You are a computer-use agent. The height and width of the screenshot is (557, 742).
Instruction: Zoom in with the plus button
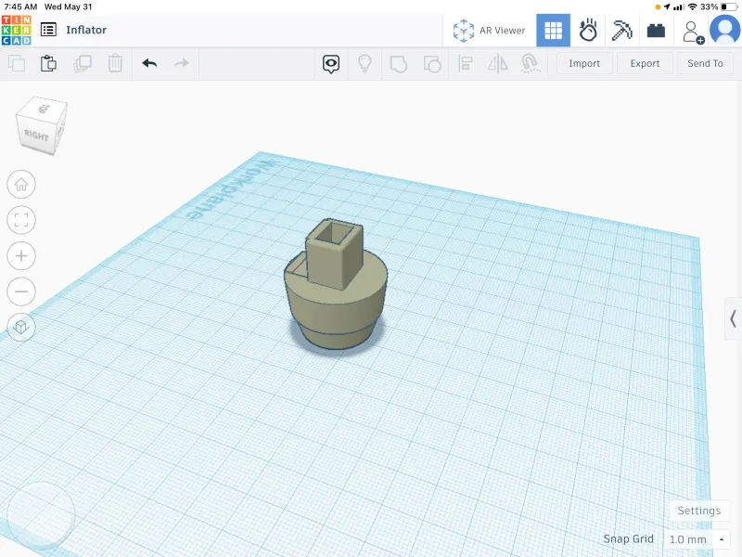21,256
